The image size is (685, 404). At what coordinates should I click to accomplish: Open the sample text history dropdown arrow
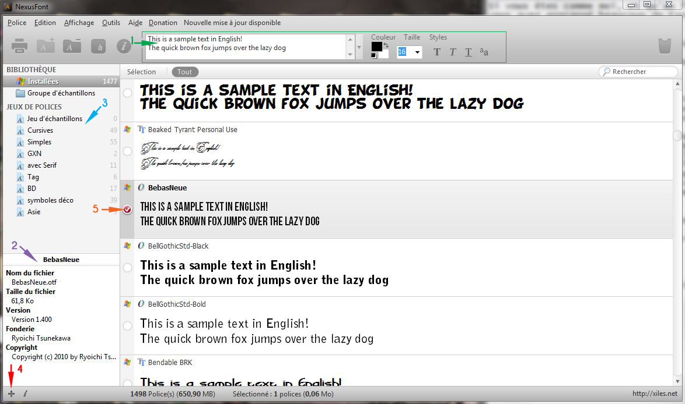coord(359,47)
